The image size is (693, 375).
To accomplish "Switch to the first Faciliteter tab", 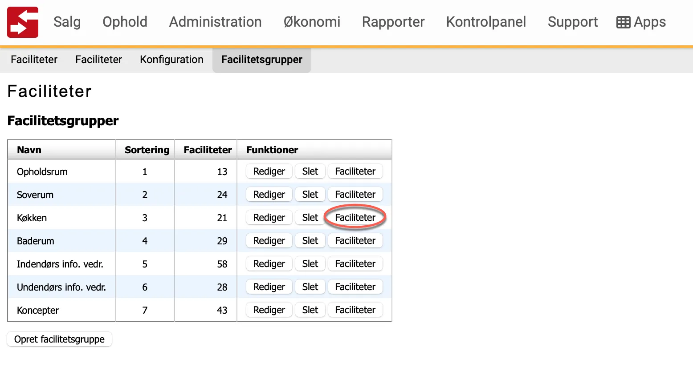I will click(34, 59).
